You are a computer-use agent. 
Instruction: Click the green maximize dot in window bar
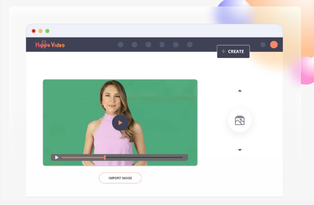coord(47,31)
